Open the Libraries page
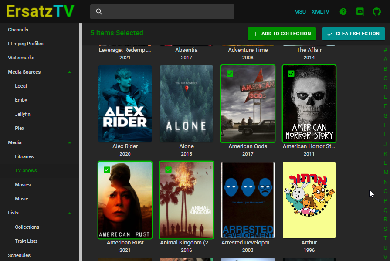This screenshot has width=390, height=261. (24, 156)
